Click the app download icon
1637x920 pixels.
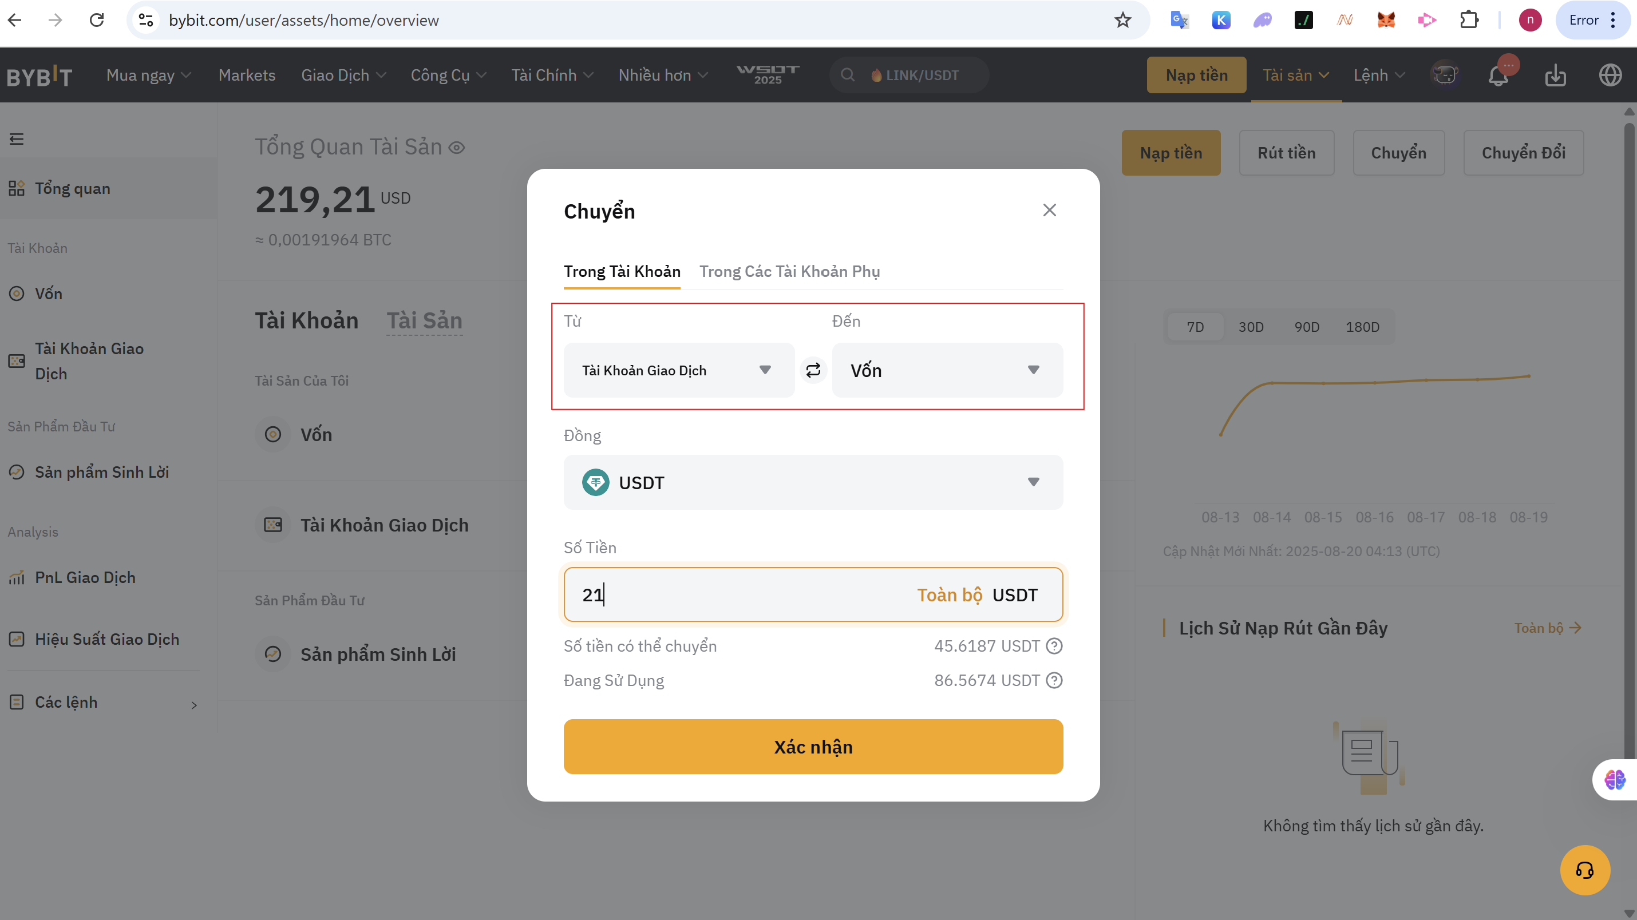click(1555, 76)
